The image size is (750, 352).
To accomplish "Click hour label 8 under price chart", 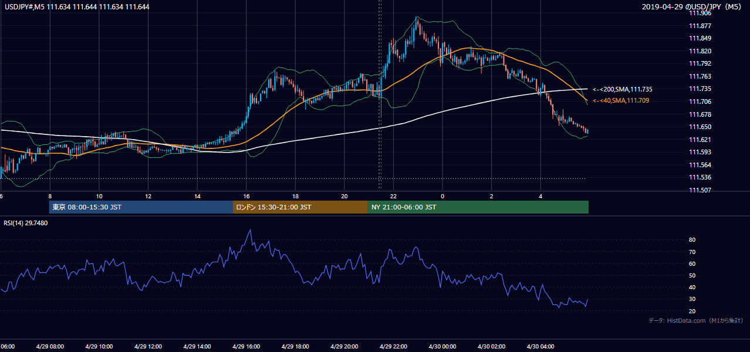I will (x=50, y=196).
